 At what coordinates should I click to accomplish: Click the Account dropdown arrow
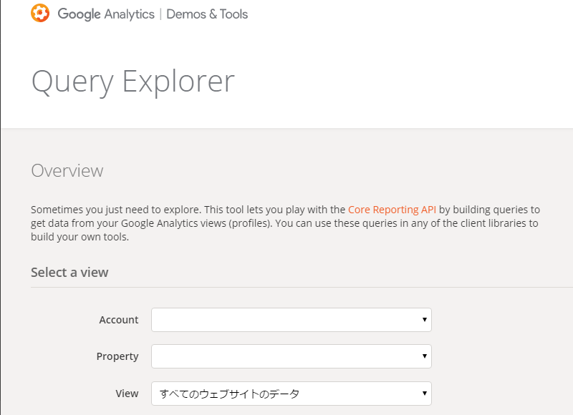tap(425, 320)
